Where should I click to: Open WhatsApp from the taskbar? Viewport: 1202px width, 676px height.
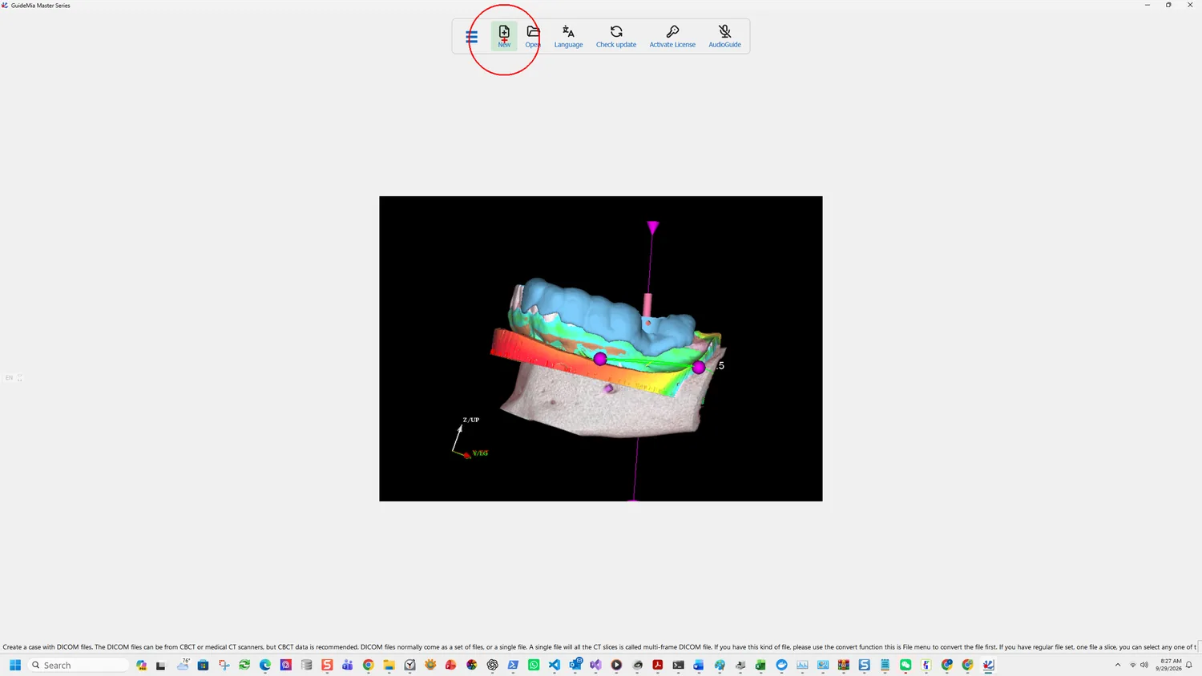tap(534, 665)
